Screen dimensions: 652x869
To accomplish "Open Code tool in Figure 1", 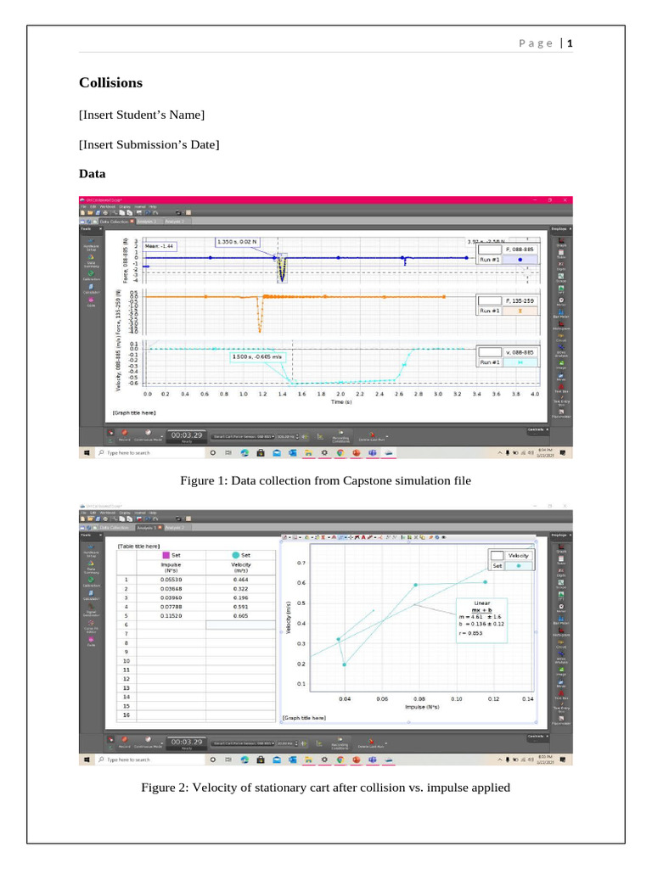I will coord(92,302).
